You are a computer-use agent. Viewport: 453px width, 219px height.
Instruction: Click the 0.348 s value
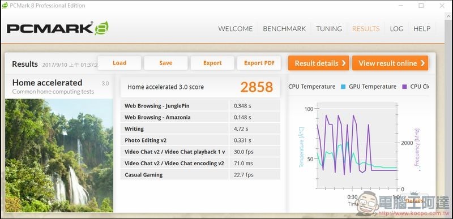(242, 106)
